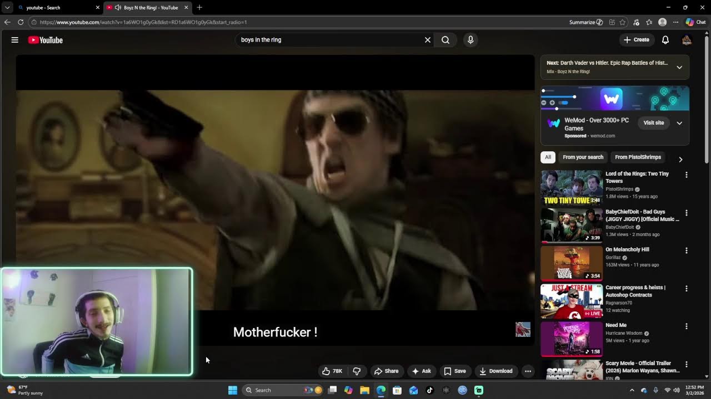Viewport: 711px width, 399px height.
Task: Share this video
Action: 386,371
